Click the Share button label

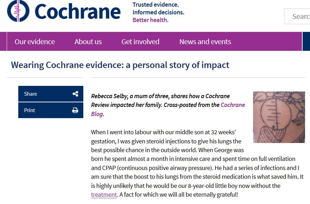point(31,94)
